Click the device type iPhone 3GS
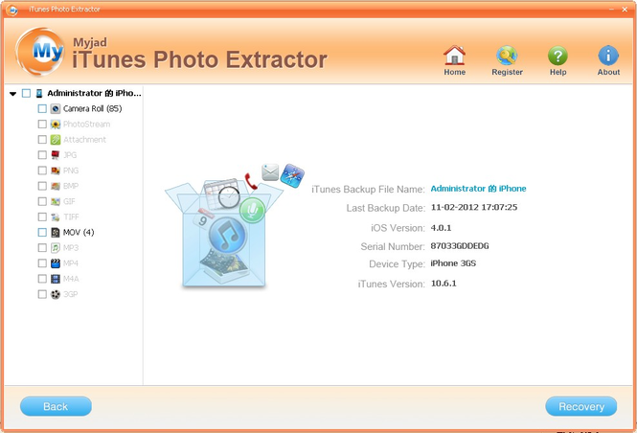 click(453, 263)
